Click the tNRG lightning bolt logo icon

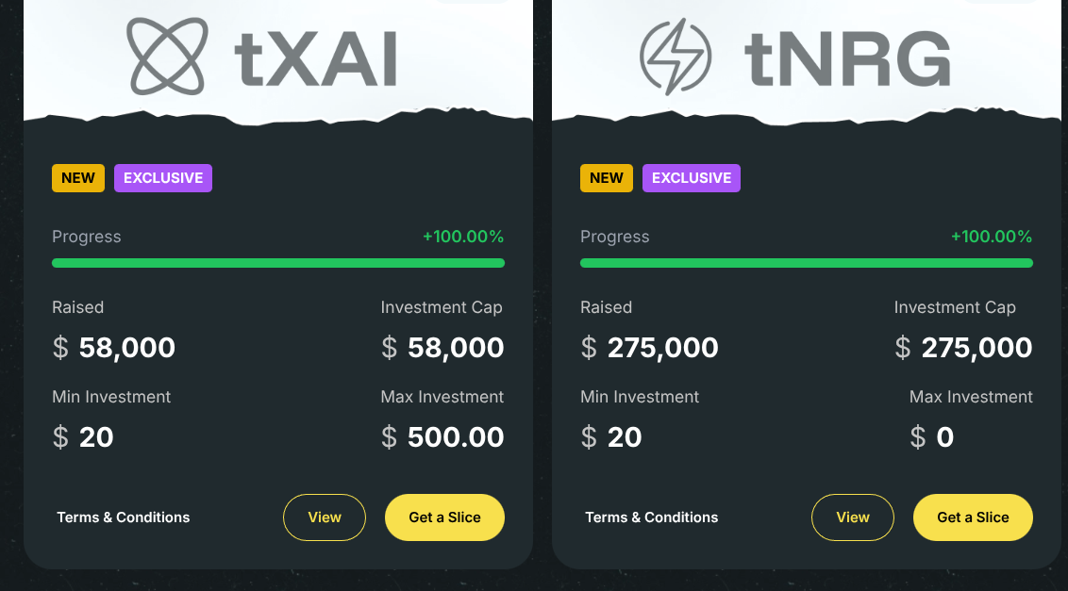click(x=676, y=57)
